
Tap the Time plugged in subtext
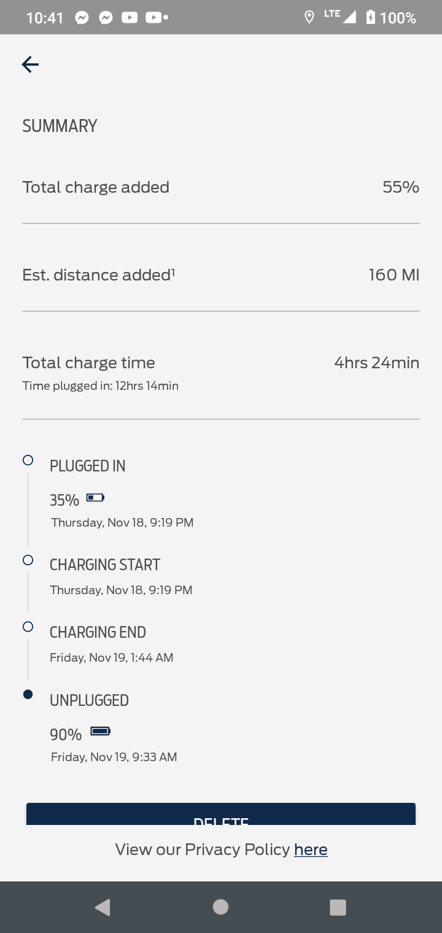[x=101, y=386]
